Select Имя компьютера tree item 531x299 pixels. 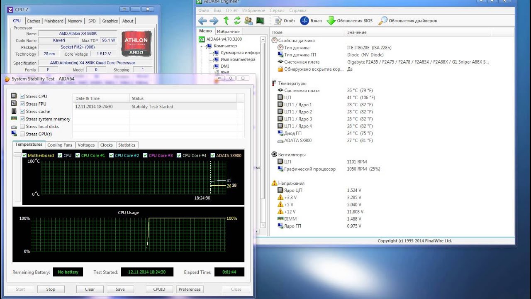coord(238,59)
